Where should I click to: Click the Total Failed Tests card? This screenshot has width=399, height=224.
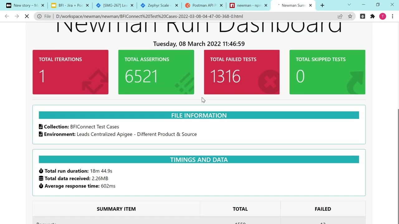tap(242, 72)
